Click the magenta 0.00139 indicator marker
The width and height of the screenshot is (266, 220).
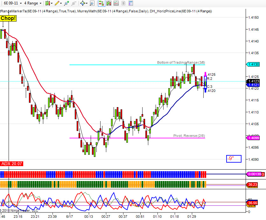pos(254,174)
